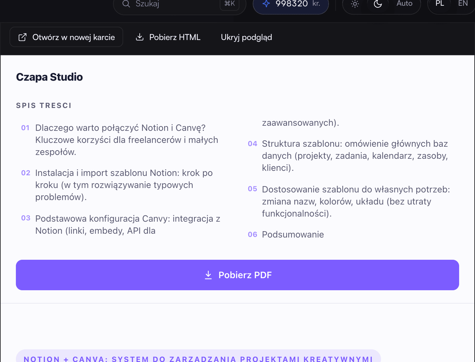Viewport: 475px width, 362px height.
Task: Switch language to PL
Action: point(440,4)
